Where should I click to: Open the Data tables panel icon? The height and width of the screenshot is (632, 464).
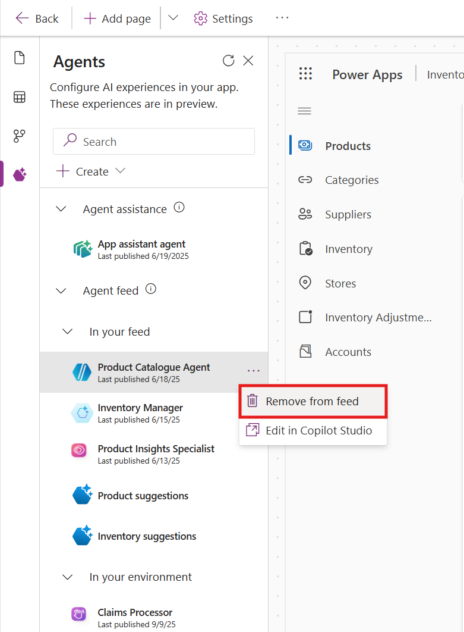point(19,96)
